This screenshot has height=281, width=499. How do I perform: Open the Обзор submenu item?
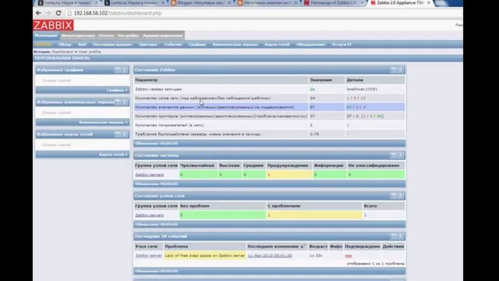[x=65, y=44]
